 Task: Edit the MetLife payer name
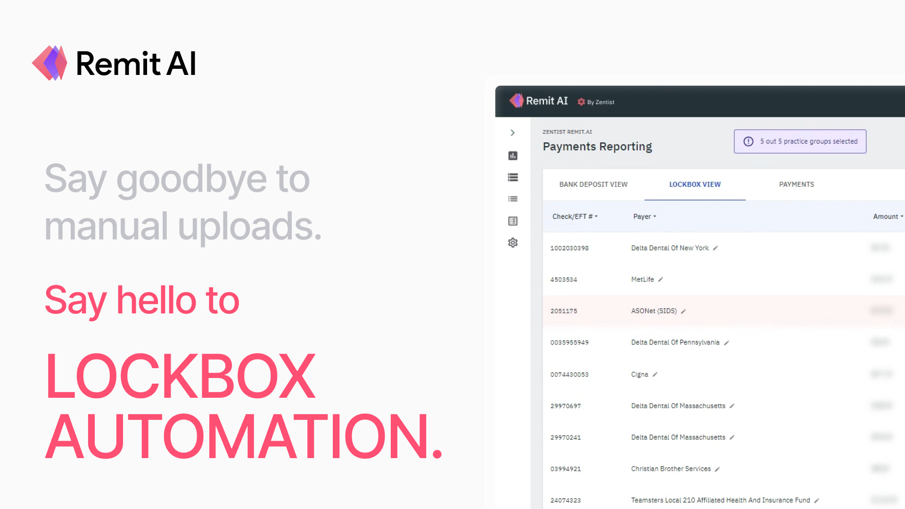(660, 279)
